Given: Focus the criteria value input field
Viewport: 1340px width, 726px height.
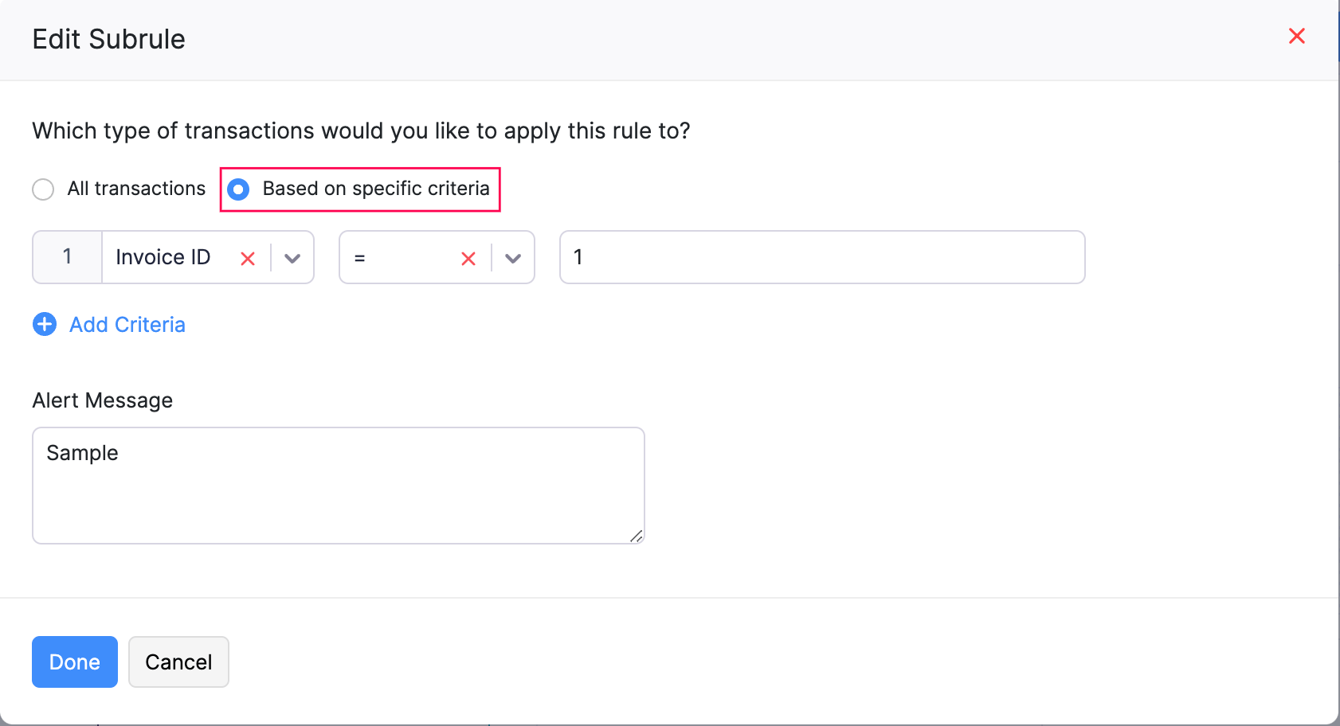Looking at the screenshot, I should pos(822,257).
